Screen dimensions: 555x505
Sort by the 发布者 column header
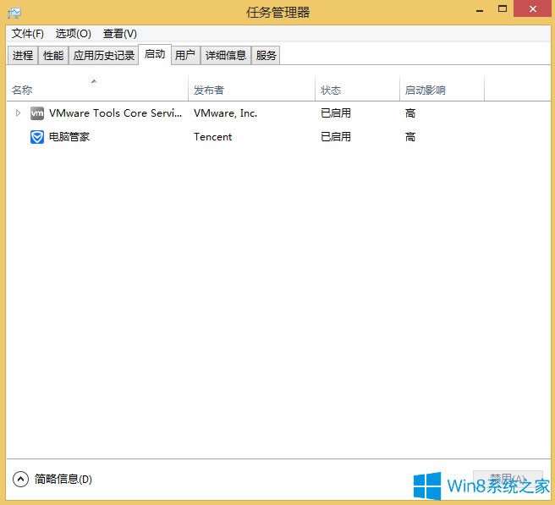coord(209,90)
